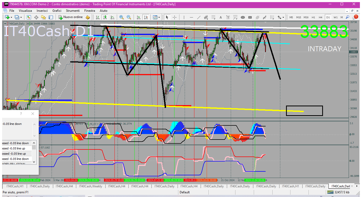Switch chart to candlesticks mode
Image resolution: width=362 pixels, height=197 pixels.
(x=105, y=17)
